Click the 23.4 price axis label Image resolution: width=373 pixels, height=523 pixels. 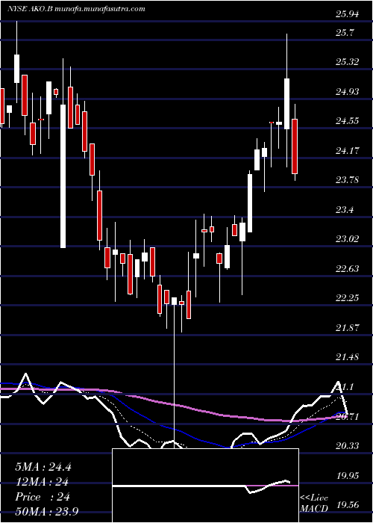346,209
